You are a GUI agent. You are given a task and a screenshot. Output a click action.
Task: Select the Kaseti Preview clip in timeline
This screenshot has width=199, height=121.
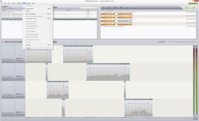click(108, 72)
